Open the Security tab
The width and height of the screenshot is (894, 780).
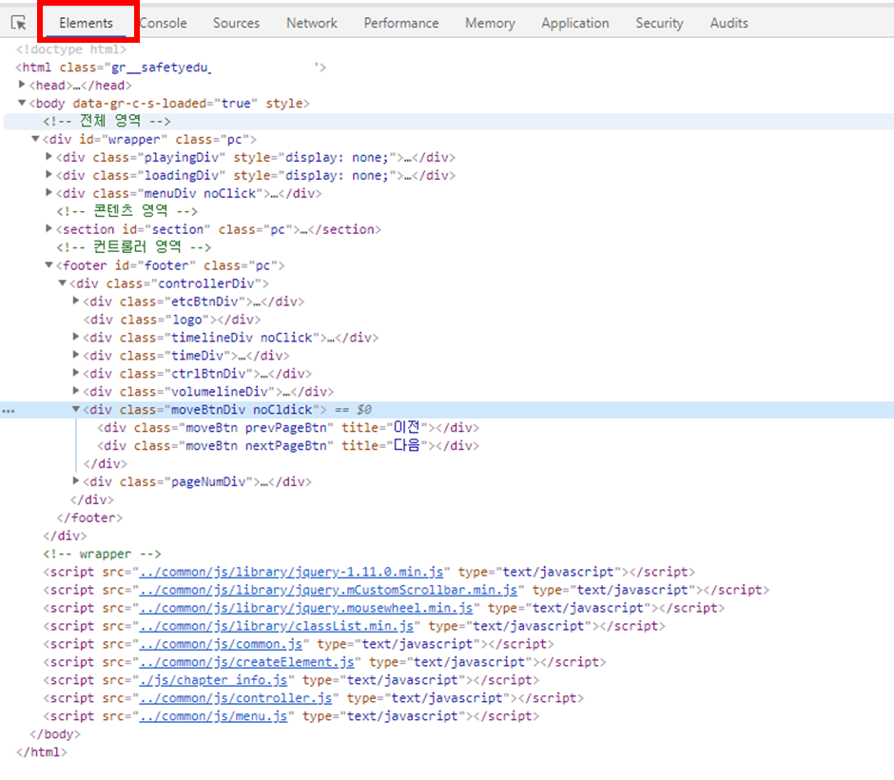pos(660,23)
